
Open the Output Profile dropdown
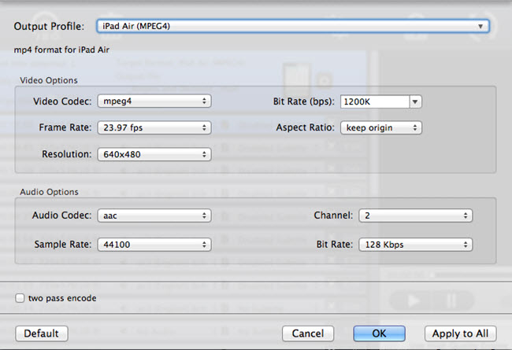click(x=293, y=26)
